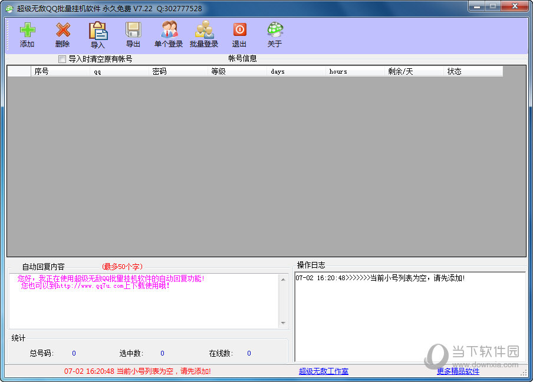Enable 导入时清空原有帐号 checkbox
533x382 pixels.
pos(62,59)
